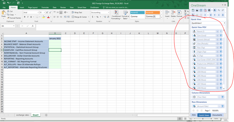The image size is (234, 122).
Task: Switch to the POV tab in OneStream
Action: [x=194, y=115]
